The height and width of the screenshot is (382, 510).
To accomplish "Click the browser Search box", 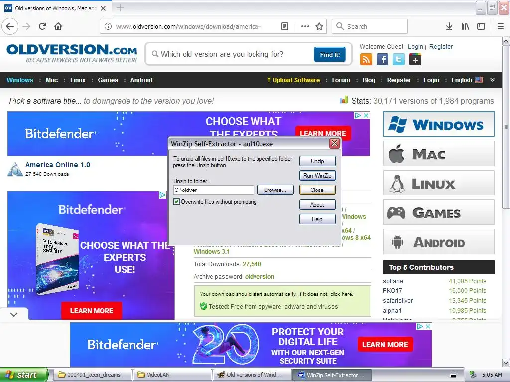I will pyautogui.click(x=370, y=26).
